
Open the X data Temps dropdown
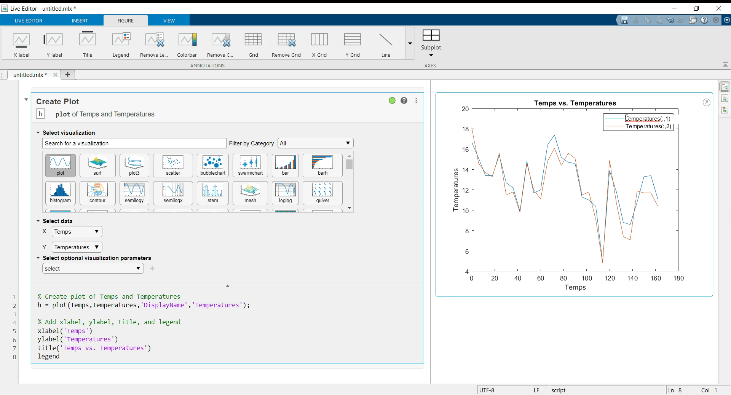(x=77, y=231)
